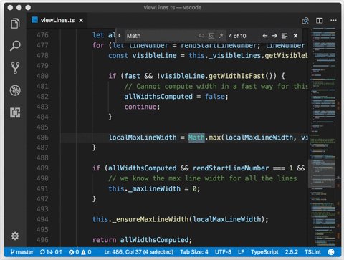Click Ln 486, Col 37 status item
Viewport: 344px width, 260px height.
point(139,252)
